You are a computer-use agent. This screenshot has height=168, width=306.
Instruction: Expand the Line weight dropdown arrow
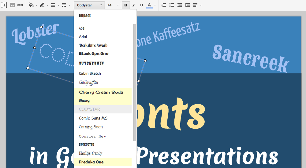[58, 5]
